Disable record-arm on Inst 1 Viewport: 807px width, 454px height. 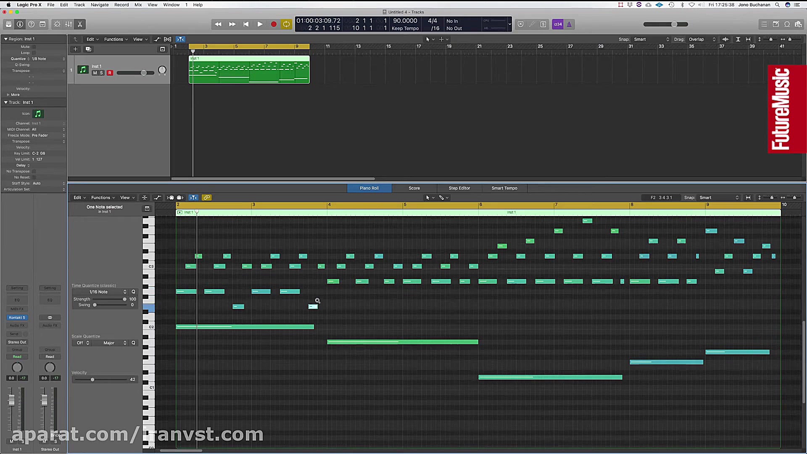coord(110,73)
